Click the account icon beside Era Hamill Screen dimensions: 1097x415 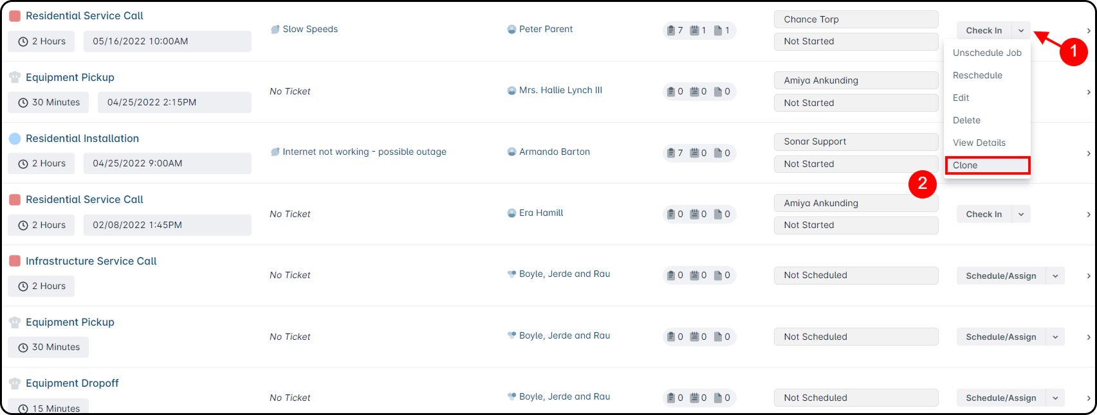[x=512, y=213]
